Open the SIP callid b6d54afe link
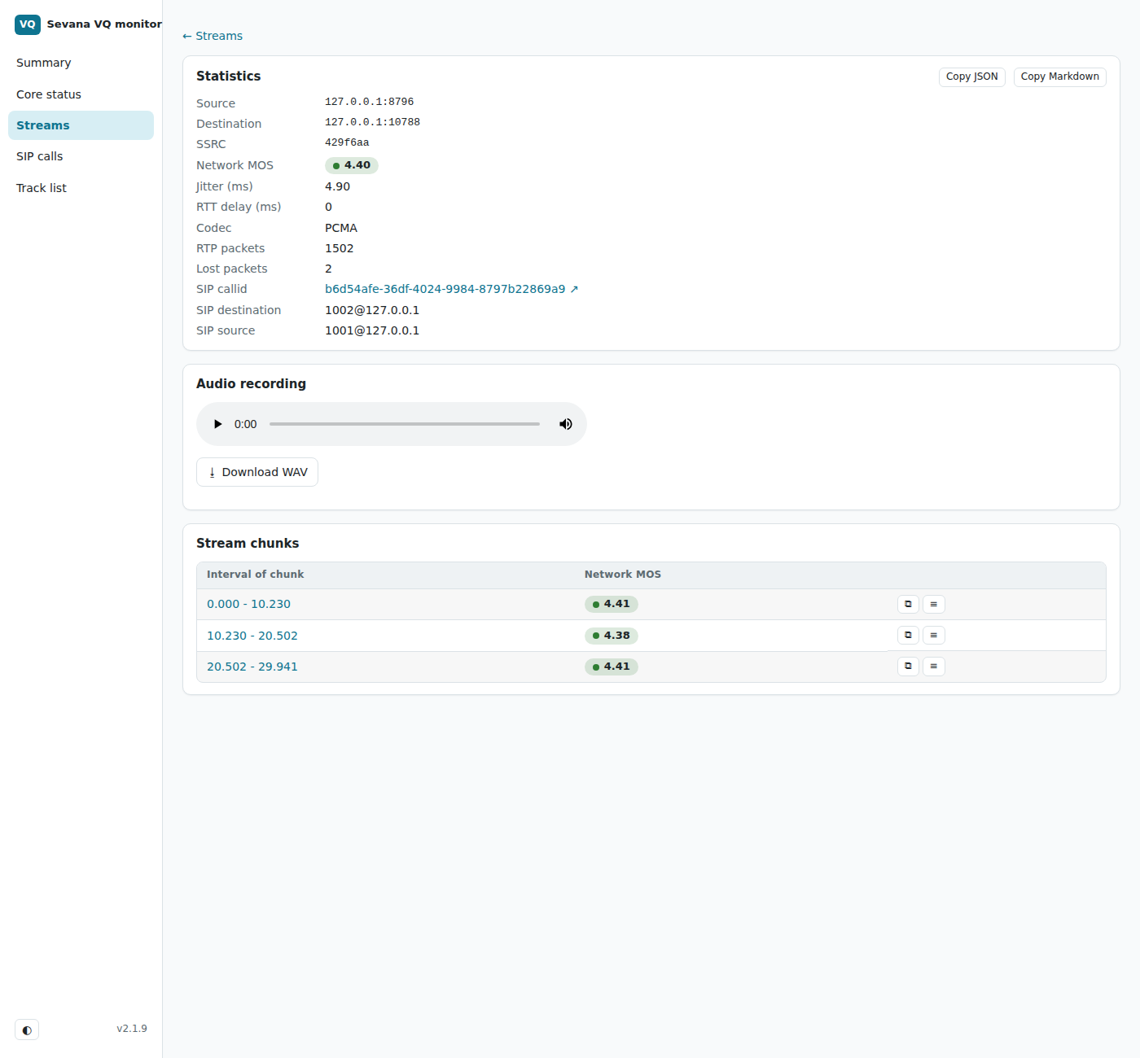Viewport: 1140px width, 1058px height. (451, 289)
